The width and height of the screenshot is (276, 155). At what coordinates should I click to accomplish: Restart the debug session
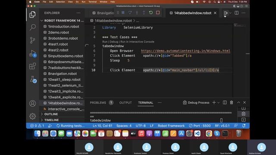click(151, 12)
